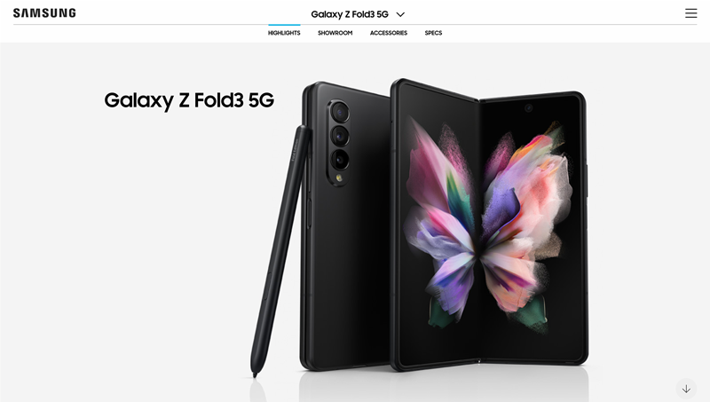The height and width of the screenshot is (402, 710).
Task: Click the top rear camera lens
Action: (x=340, y=111)
